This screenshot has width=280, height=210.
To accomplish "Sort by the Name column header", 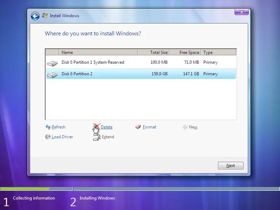I will [98, 52].
